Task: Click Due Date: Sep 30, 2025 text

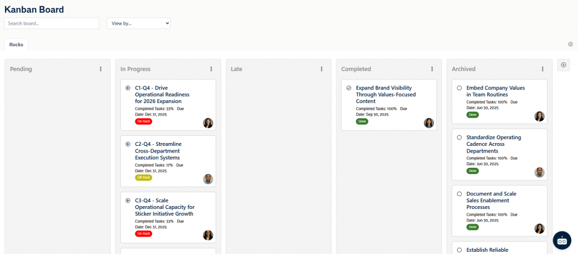Action: tap(382, 112)
